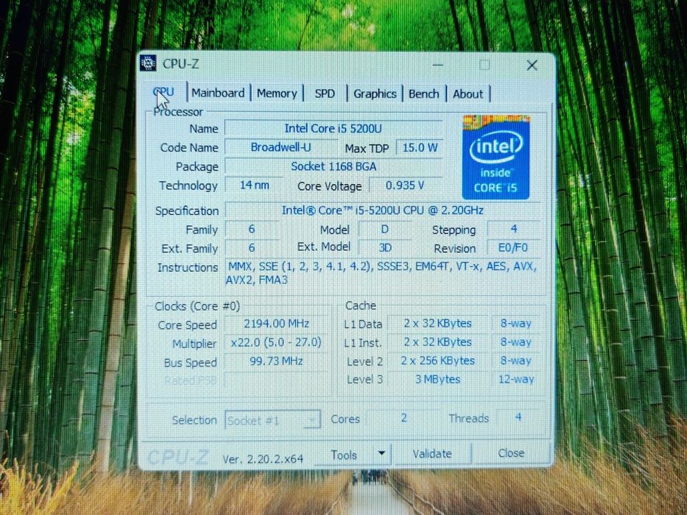Click the Model value D
Image resolution: width=687 pixels, height=515 pixels.
[x=384, y=230]
